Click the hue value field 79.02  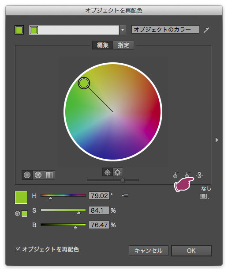[x=99, y=196]
